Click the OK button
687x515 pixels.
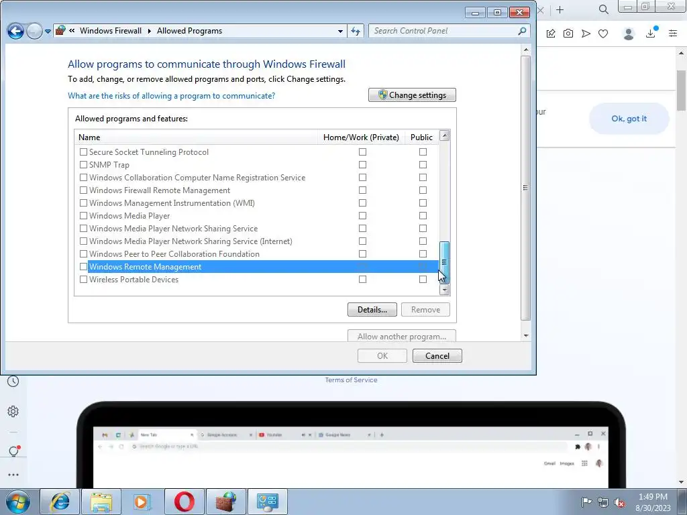pyautogui.click(x=382, y=355)
